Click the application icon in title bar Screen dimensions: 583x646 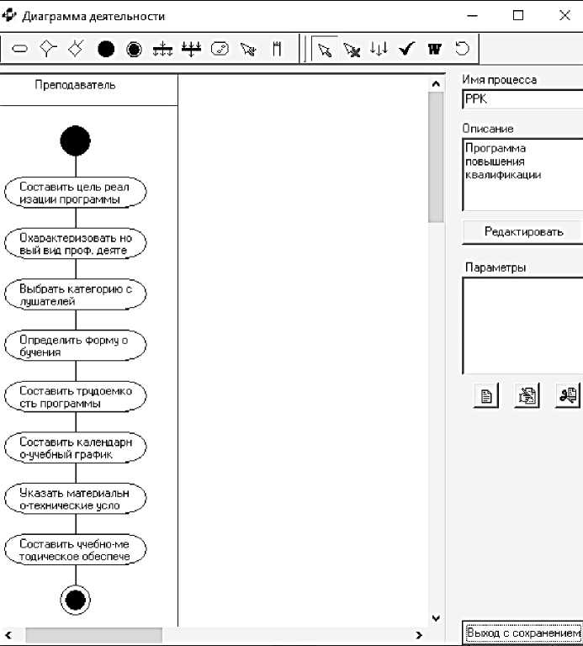(x=8, y=16)
